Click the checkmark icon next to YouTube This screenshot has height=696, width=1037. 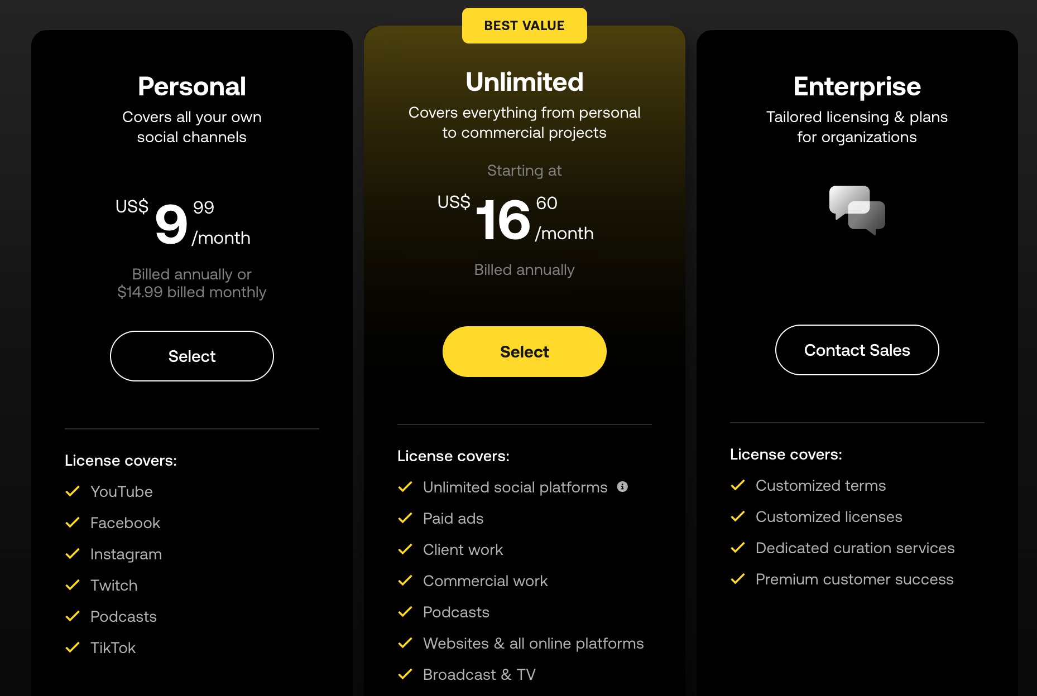click(x=73, y=491)
